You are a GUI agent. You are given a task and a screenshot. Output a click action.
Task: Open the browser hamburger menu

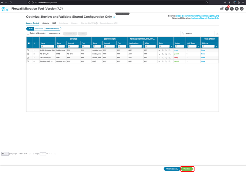[x=243, y=3]
